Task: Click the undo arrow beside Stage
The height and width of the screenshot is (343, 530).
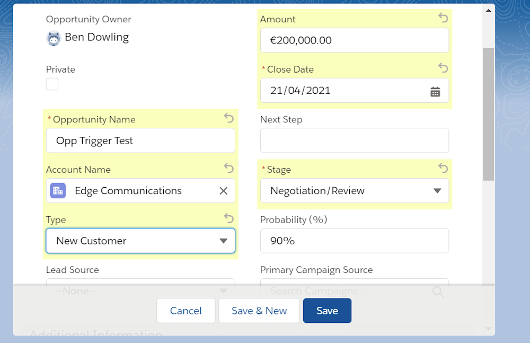Action: point(443,168)
